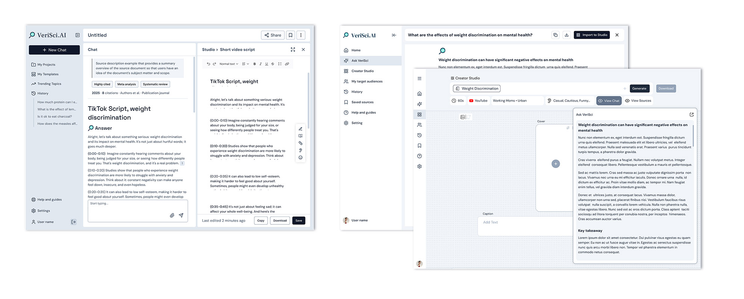Toggle strikethrough formatting in the script editor
The height and width of the screenshot is (299, 744).
coord(273,64)
